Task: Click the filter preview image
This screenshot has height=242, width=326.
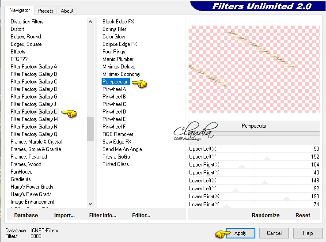Action: click(x=254, y=69)
